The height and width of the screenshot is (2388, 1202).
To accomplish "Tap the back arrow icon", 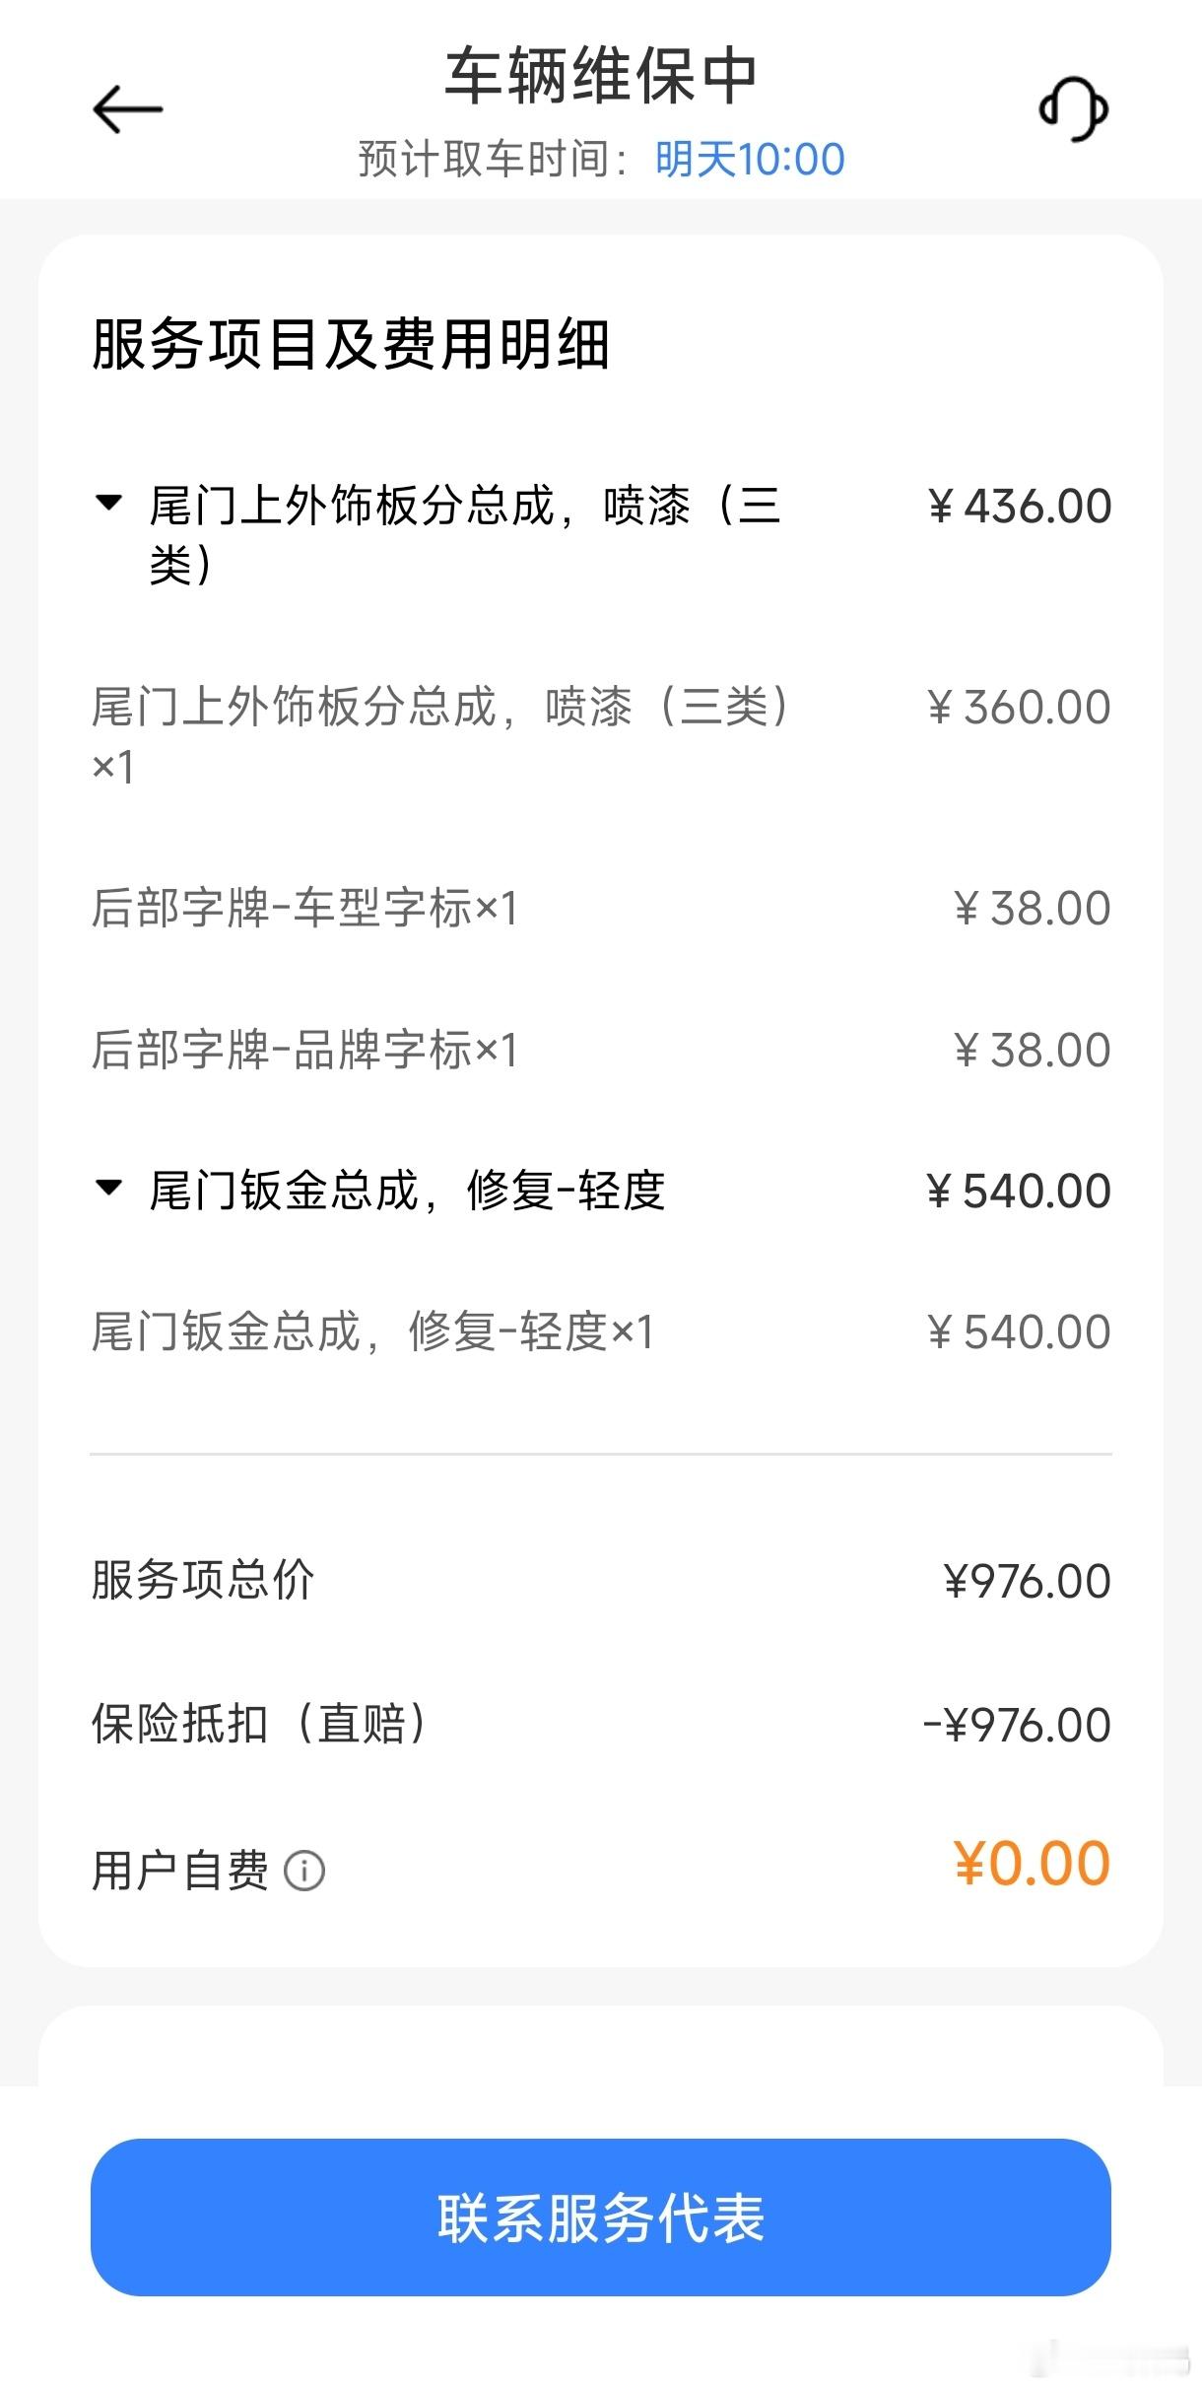I will pos(127,108).
